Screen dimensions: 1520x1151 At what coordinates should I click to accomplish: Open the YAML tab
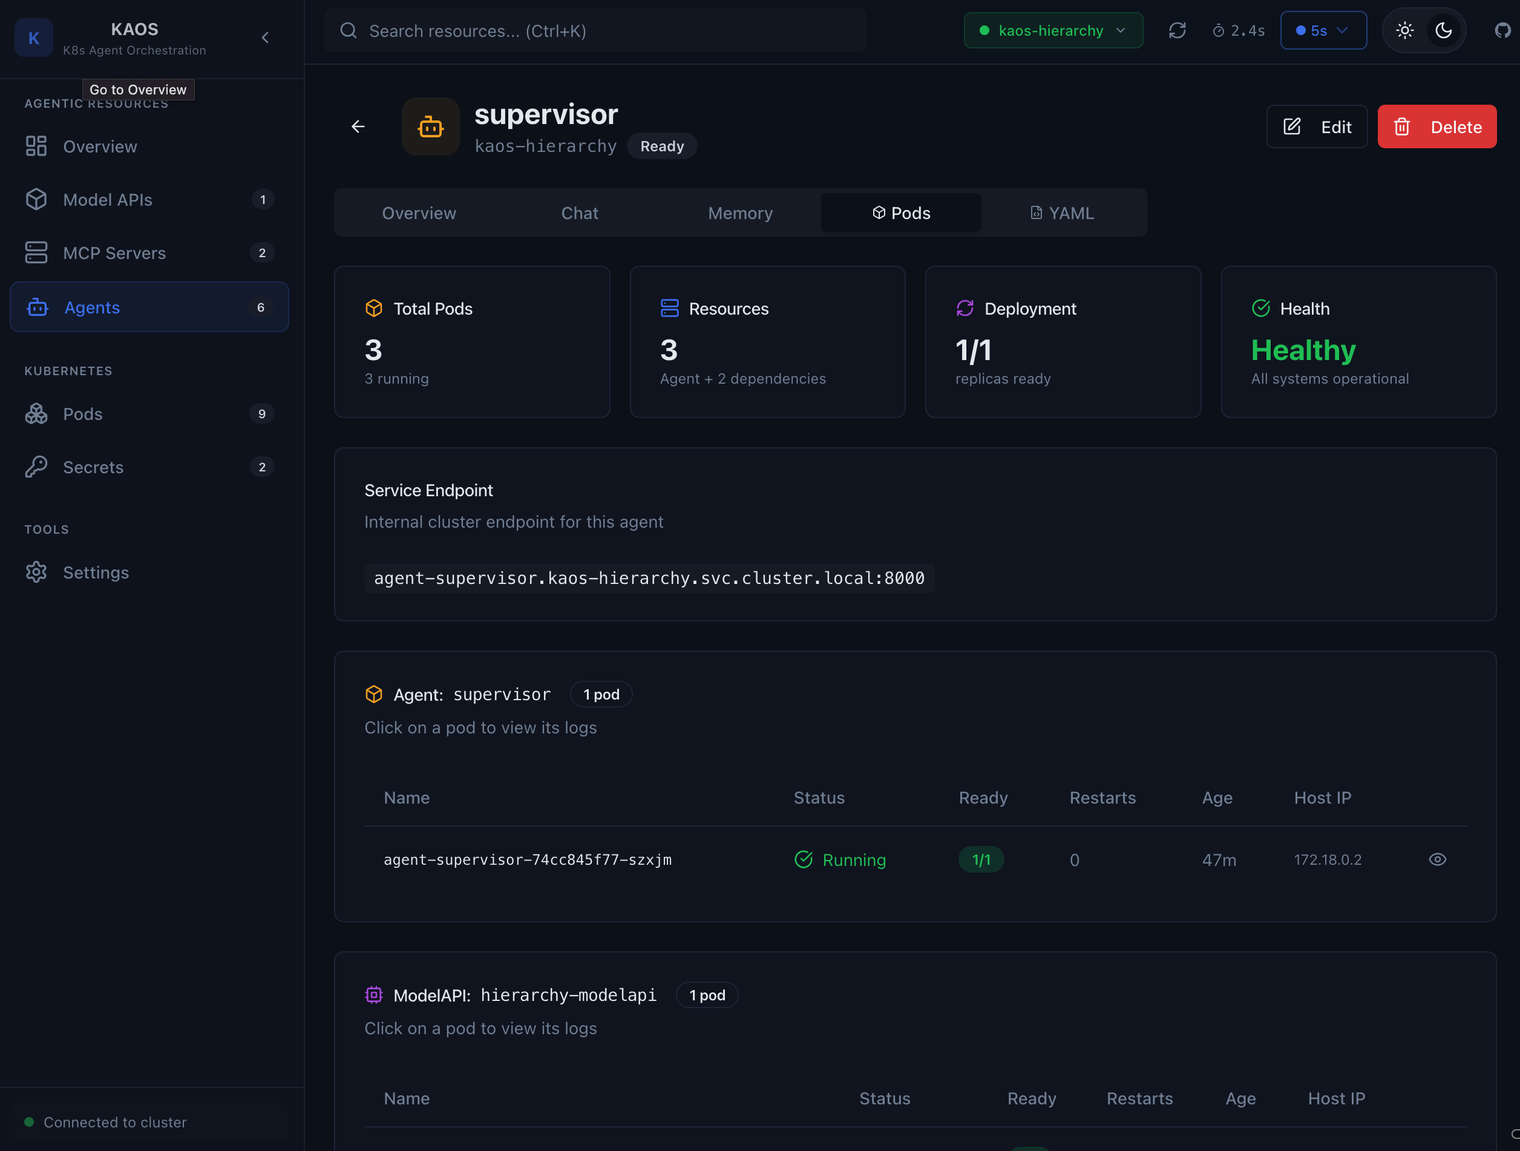pos(1063,213)
